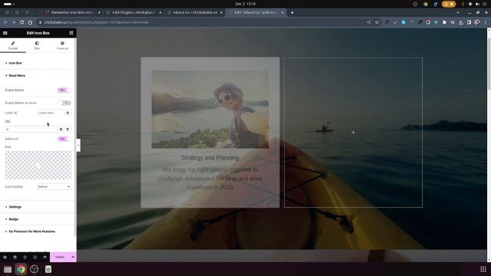Image resolution: width=491 pixels, height=276 pixels.
Task: Expand the Icon Box section
Action: [15, 63]
